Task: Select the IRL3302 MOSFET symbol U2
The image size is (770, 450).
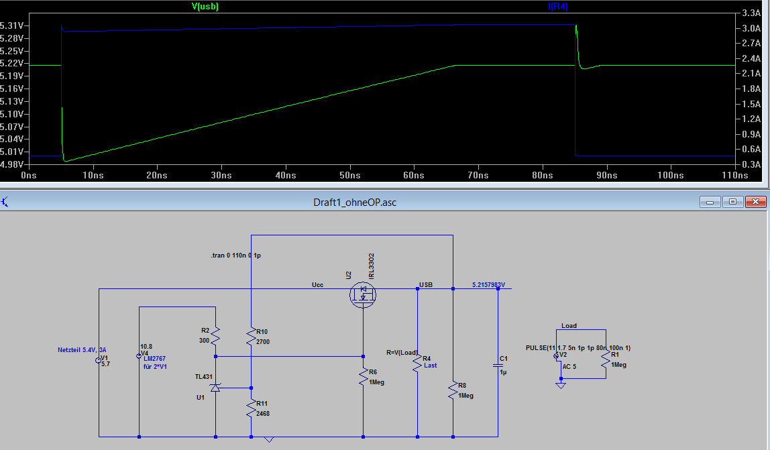Action: click(x=363, y=295)
